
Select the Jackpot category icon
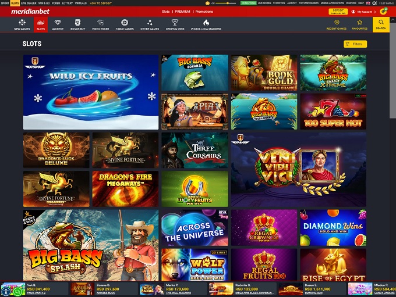coord(58,24)
